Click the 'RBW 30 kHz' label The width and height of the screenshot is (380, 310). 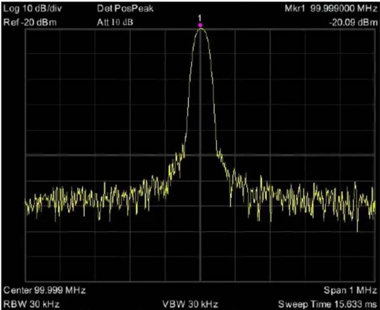point(32,304)
